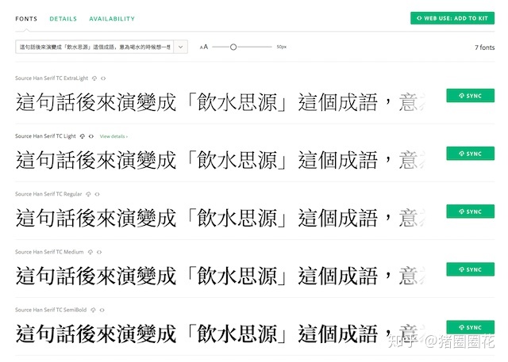Click the sync cloud icon beside ExtraLight name

click(x=94, y=78)
